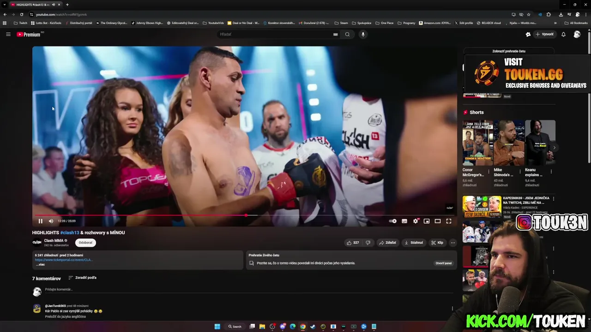Show next shorts with the arrow

coord(554,148)
